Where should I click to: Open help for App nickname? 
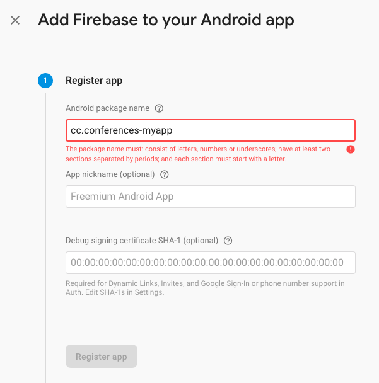pyautogui.click(x=165, y=174)
